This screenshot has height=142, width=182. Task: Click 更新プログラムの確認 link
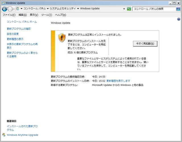point(18,29)
